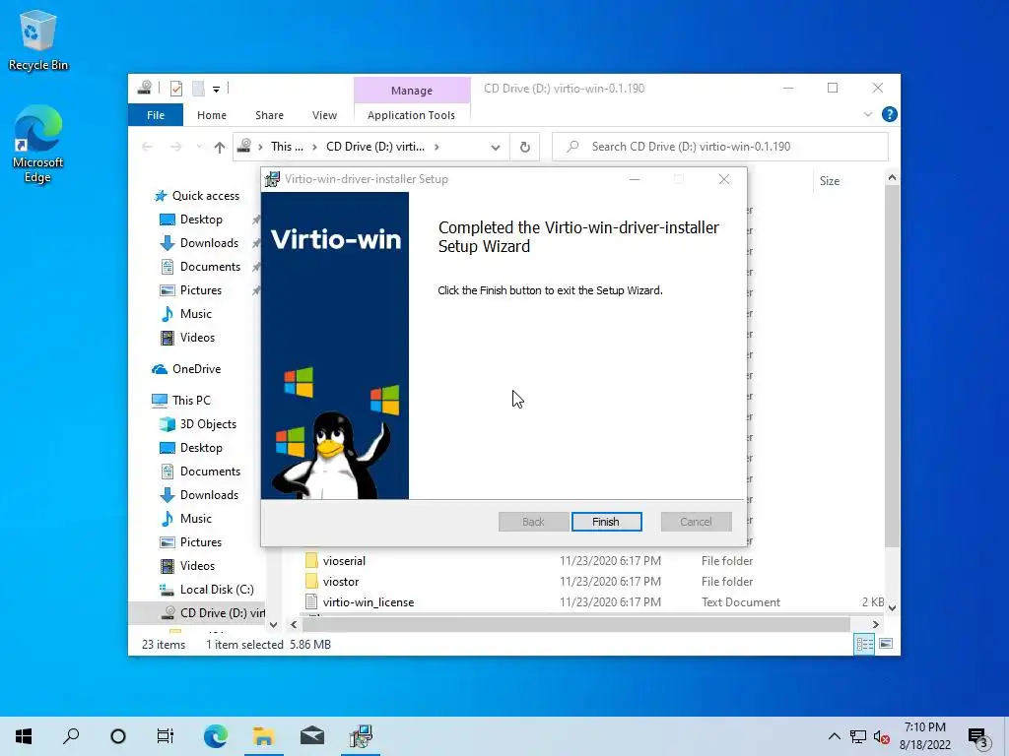Select the viostor folder
Screen dimensions: 1009x756
pyautogui.click(x=340, y=581)
